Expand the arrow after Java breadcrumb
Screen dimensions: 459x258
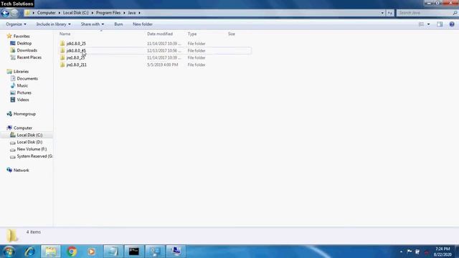(139, 13)
